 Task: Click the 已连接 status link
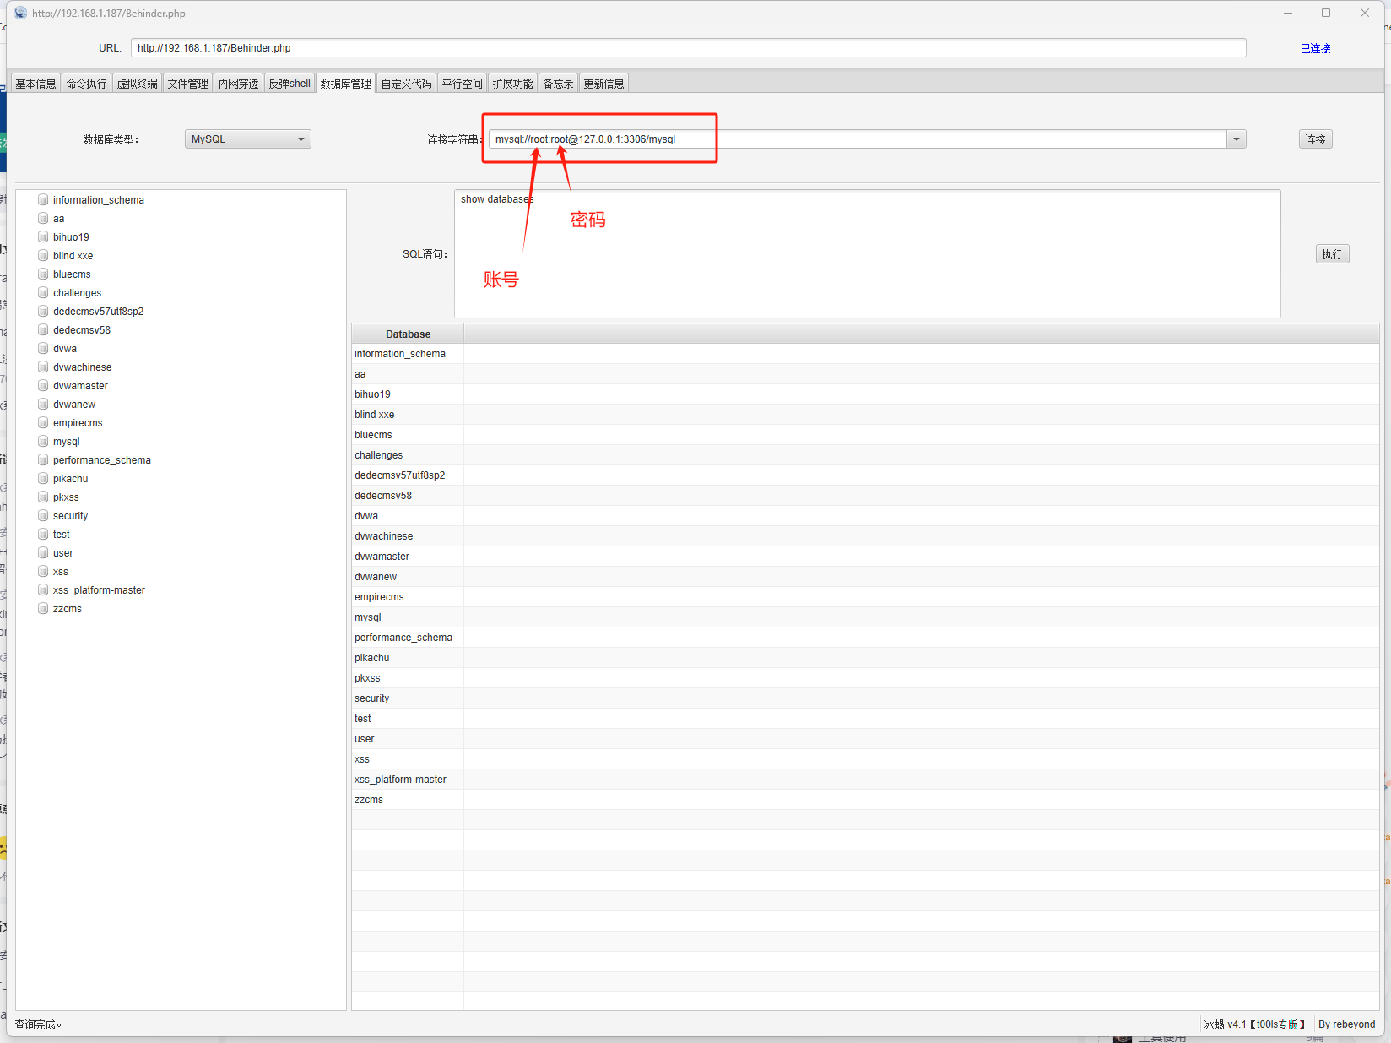click(1315, 49)
